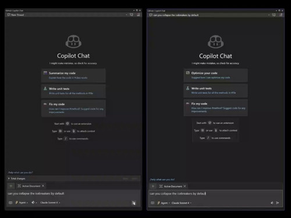Click /help link in right window
This screenshot has width=291, height=218.
(x=162, y=180)
